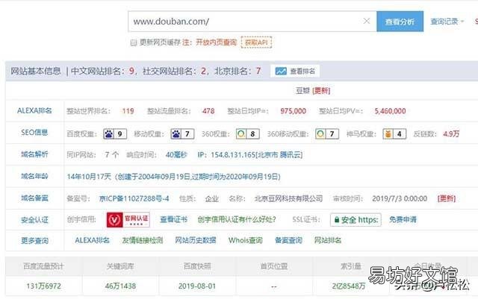Click the 360 circle icon for 360权重

pyautogui.click(x=241, y=134)
